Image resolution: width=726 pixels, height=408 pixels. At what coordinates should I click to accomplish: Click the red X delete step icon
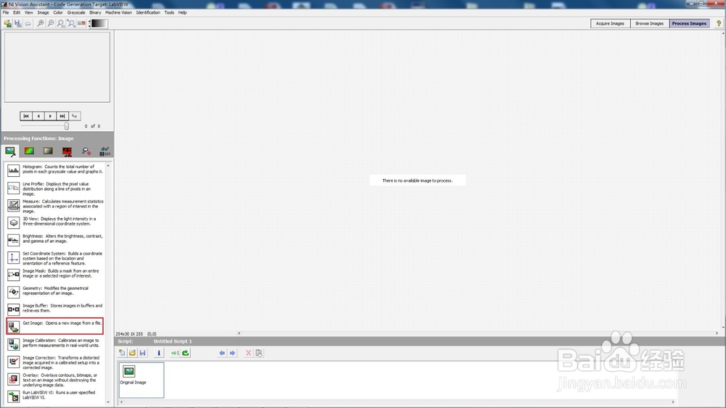click(248, 353)
